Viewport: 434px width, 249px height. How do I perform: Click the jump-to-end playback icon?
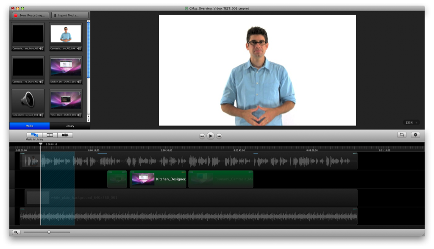click(219, 136)
